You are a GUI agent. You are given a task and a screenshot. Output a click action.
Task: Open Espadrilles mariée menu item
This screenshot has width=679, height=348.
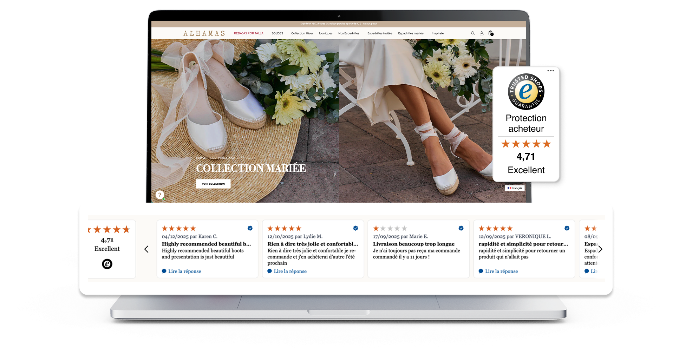(411, 33)
